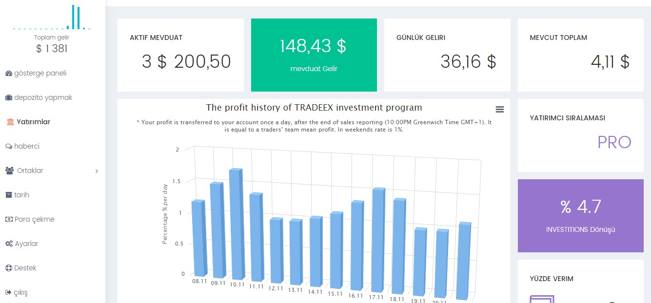Click the money bill icon beside Para çekme
This screenshot has height=303, width=651.
click(x=8, y=219)
